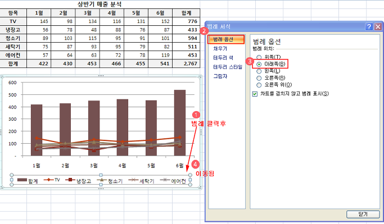The height and width of the screenshot is (224, 384).
Task: Select the 항목 header cell
Action: click(13, 13)
